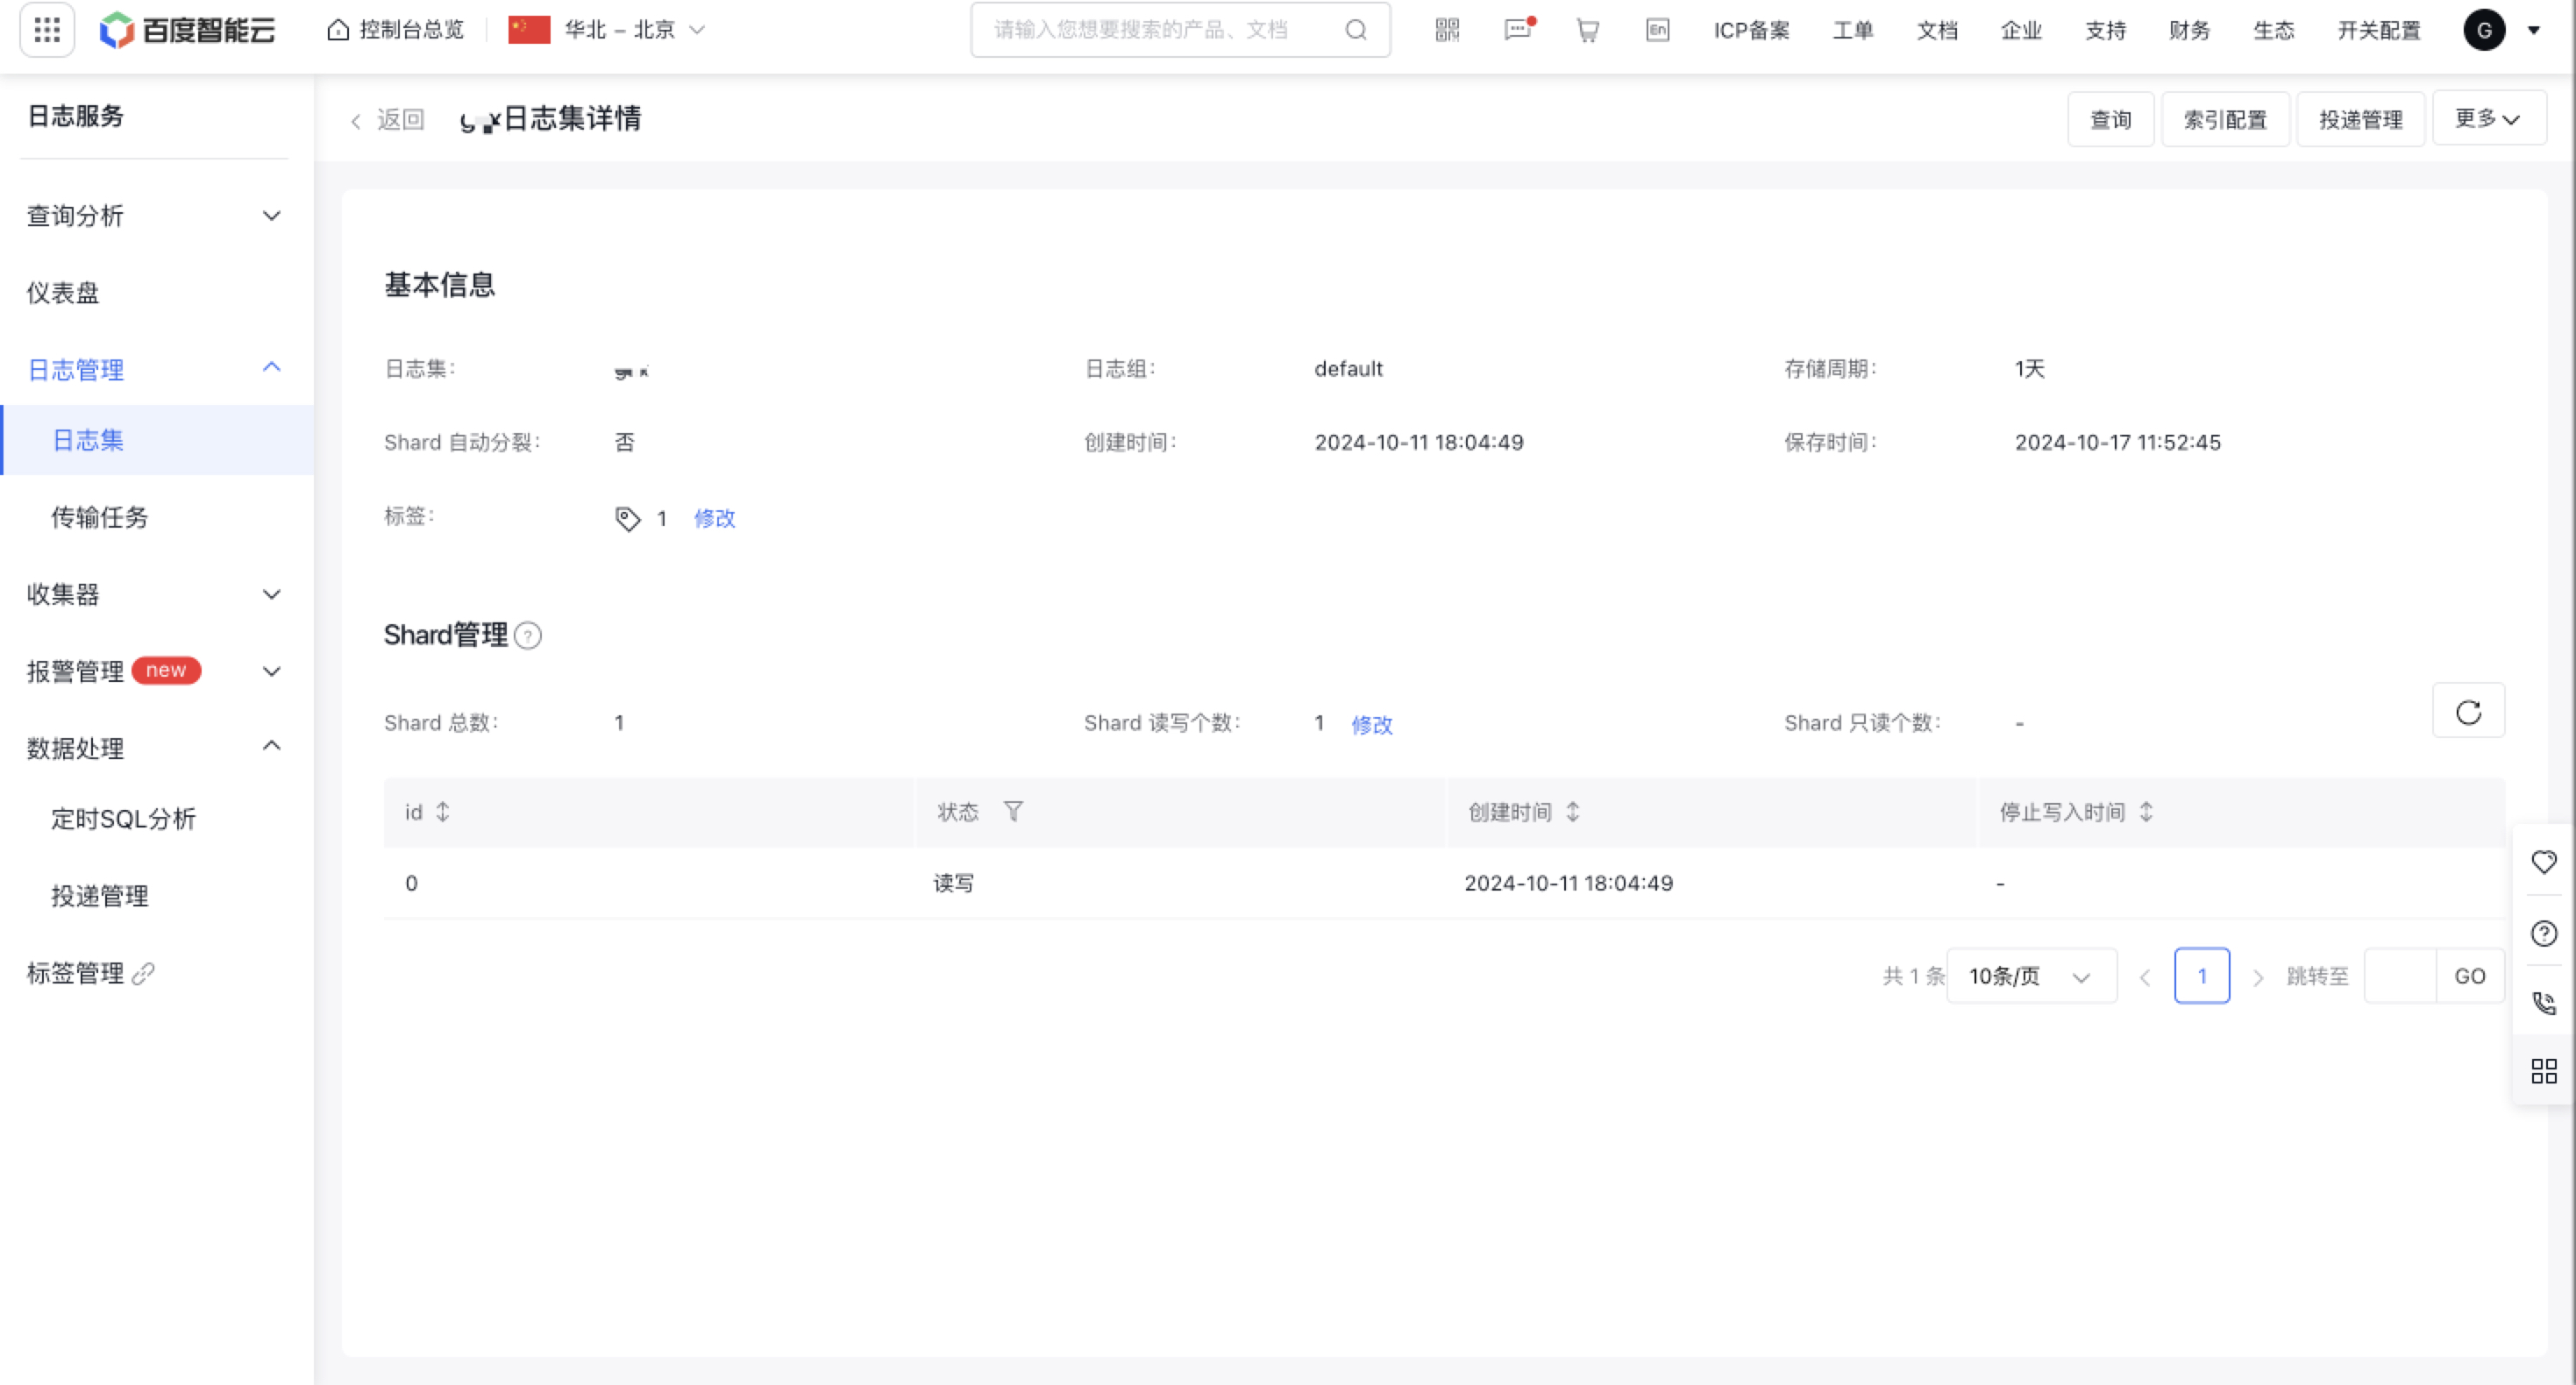Open the QR code icon
Image resolution: width=2576 pixels, height=1385 pixels.
click(1447, 30)
